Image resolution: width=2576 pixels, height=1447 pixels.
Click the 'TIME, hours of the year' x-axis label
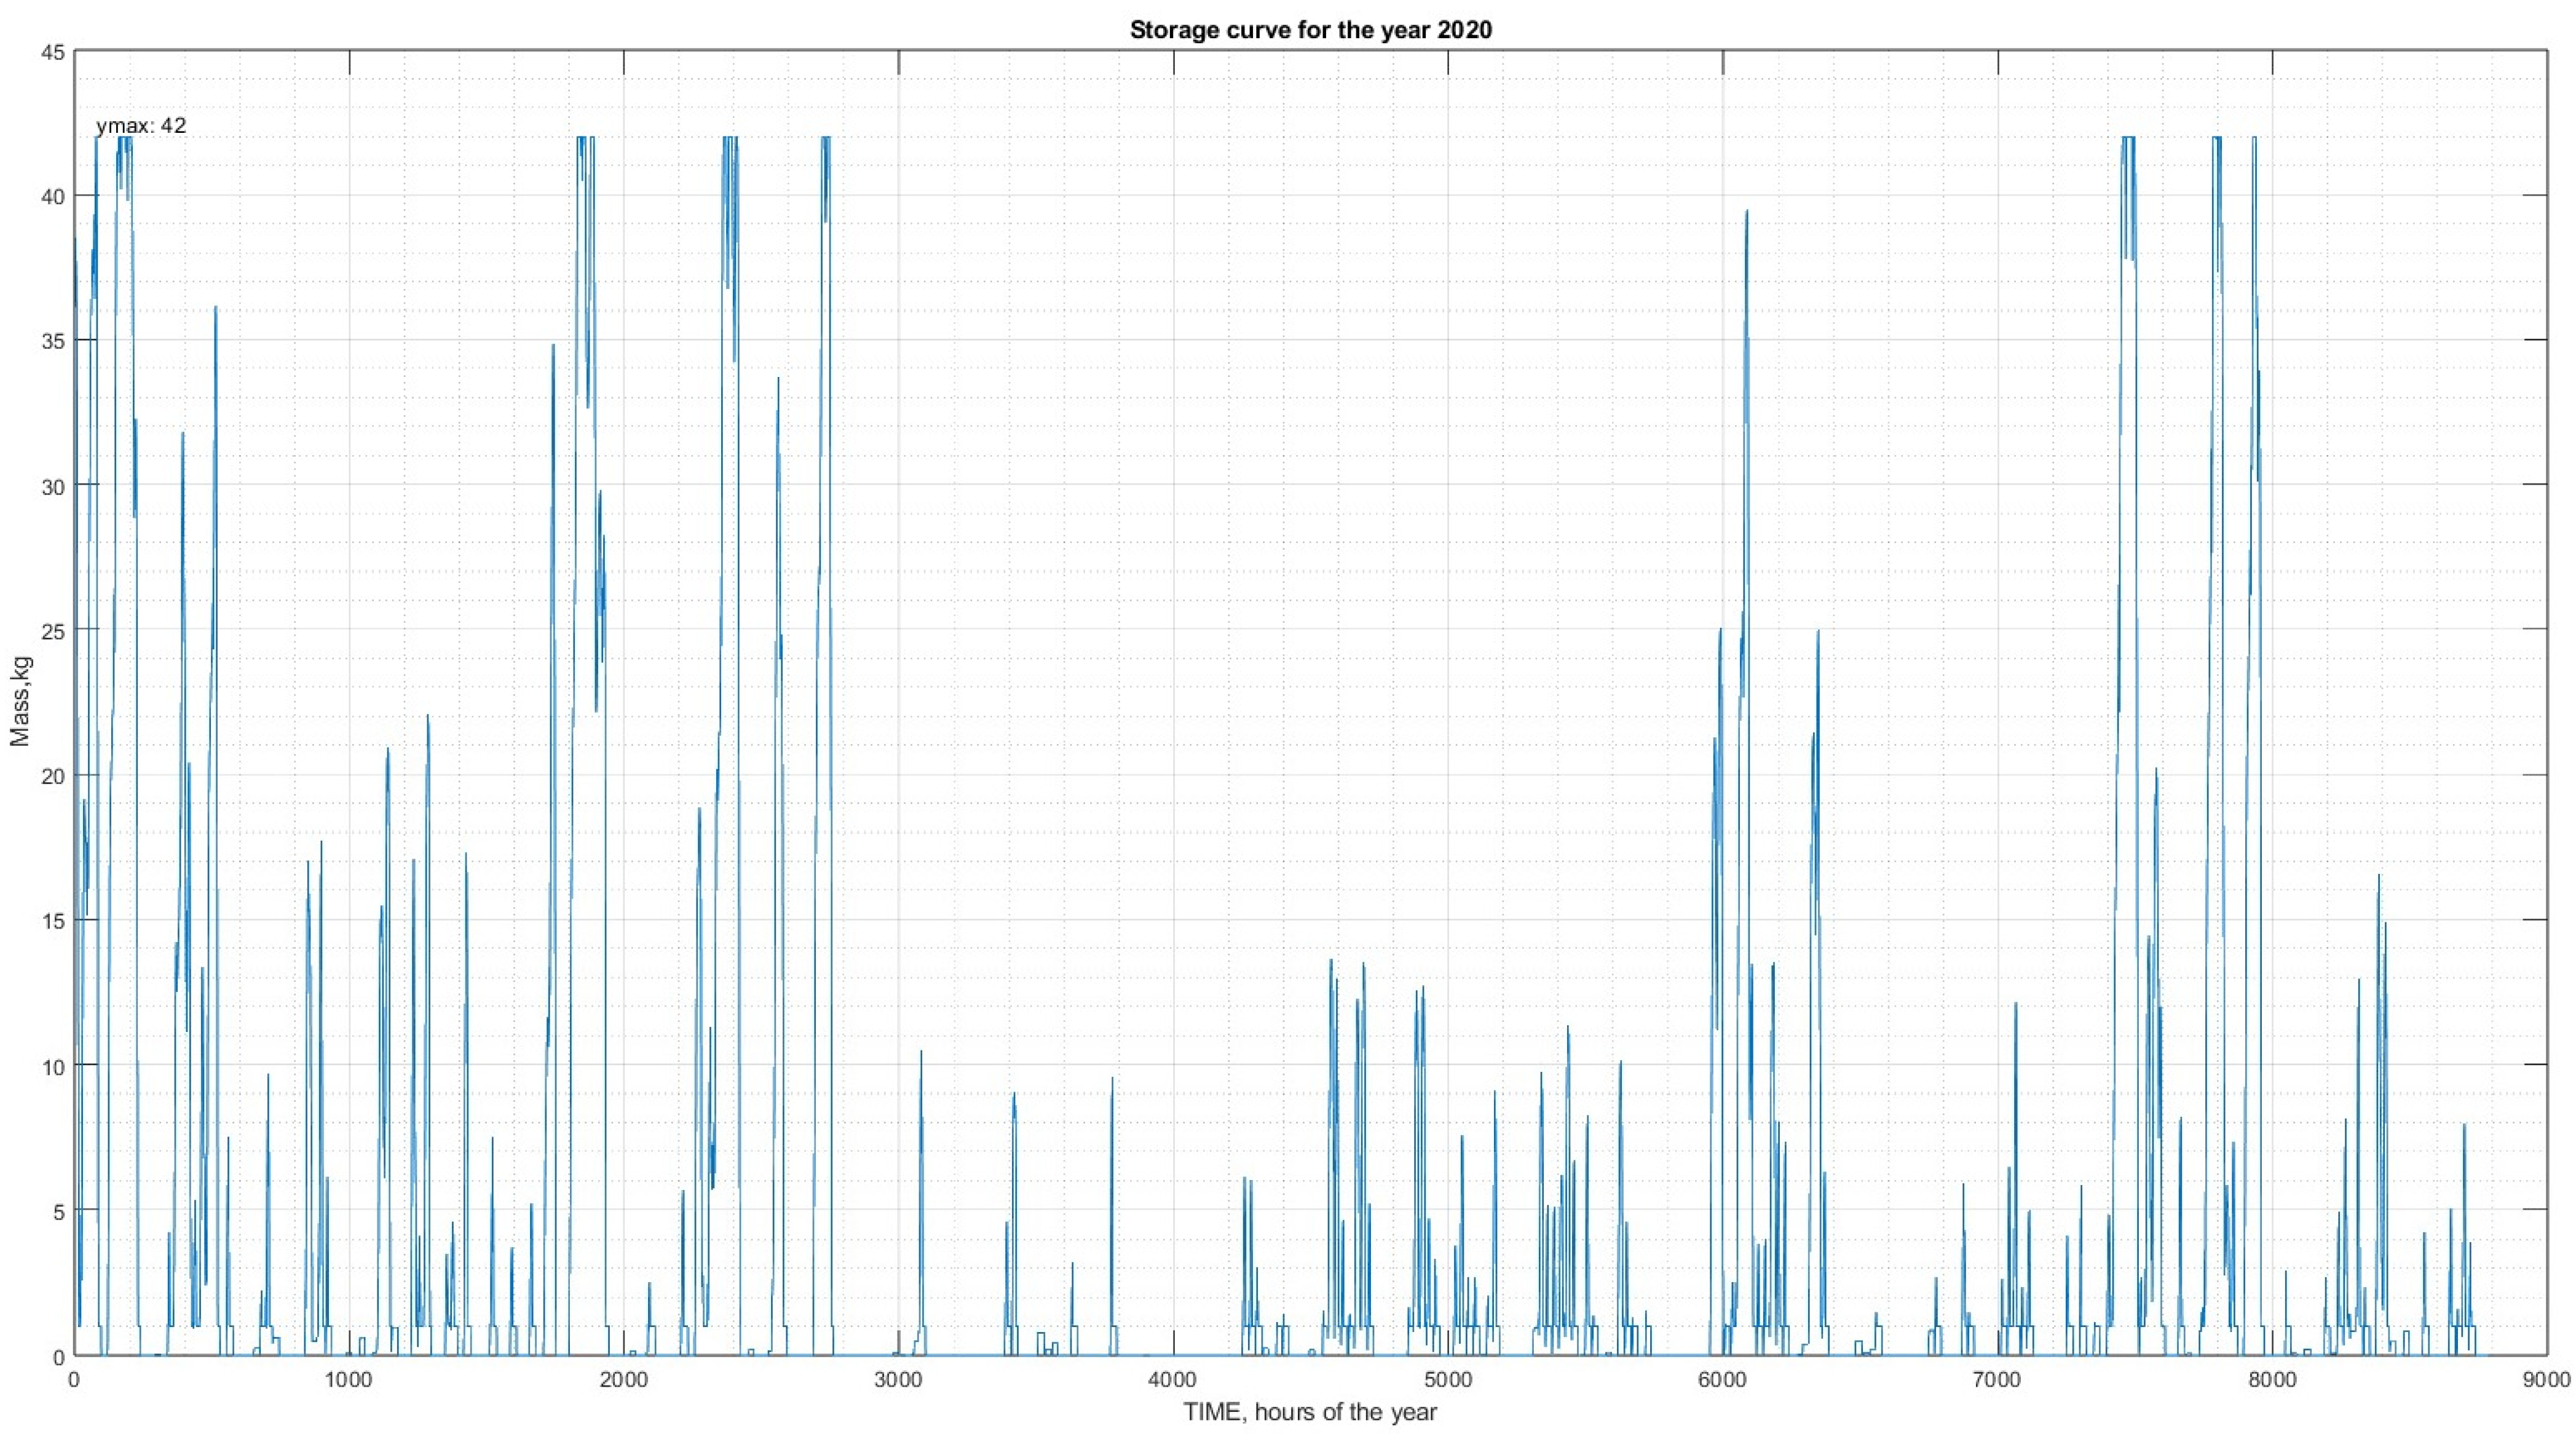point(1310,1412)
